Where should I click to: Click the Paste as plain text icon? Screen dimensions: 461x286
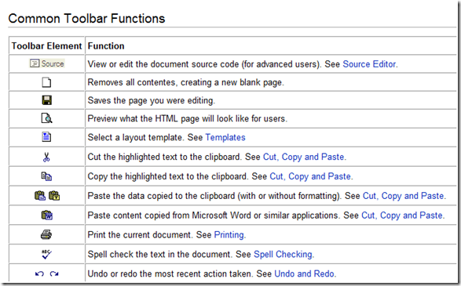click(x=54, y=195)
